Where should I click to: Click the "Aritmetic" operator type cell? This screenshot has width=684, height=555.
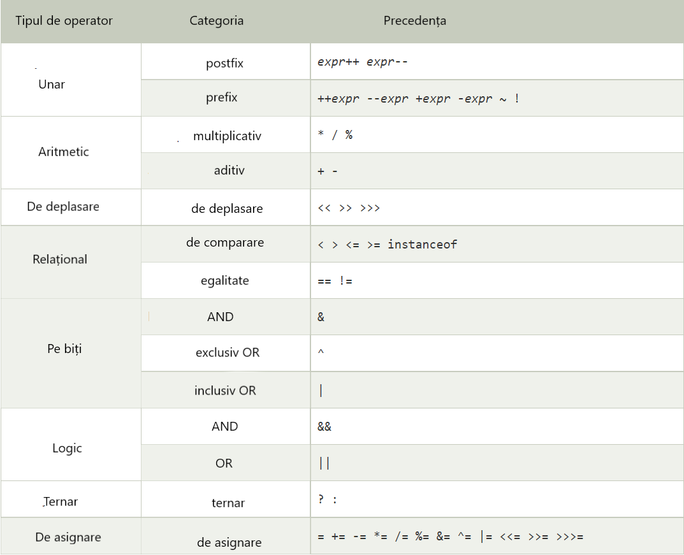64,152
